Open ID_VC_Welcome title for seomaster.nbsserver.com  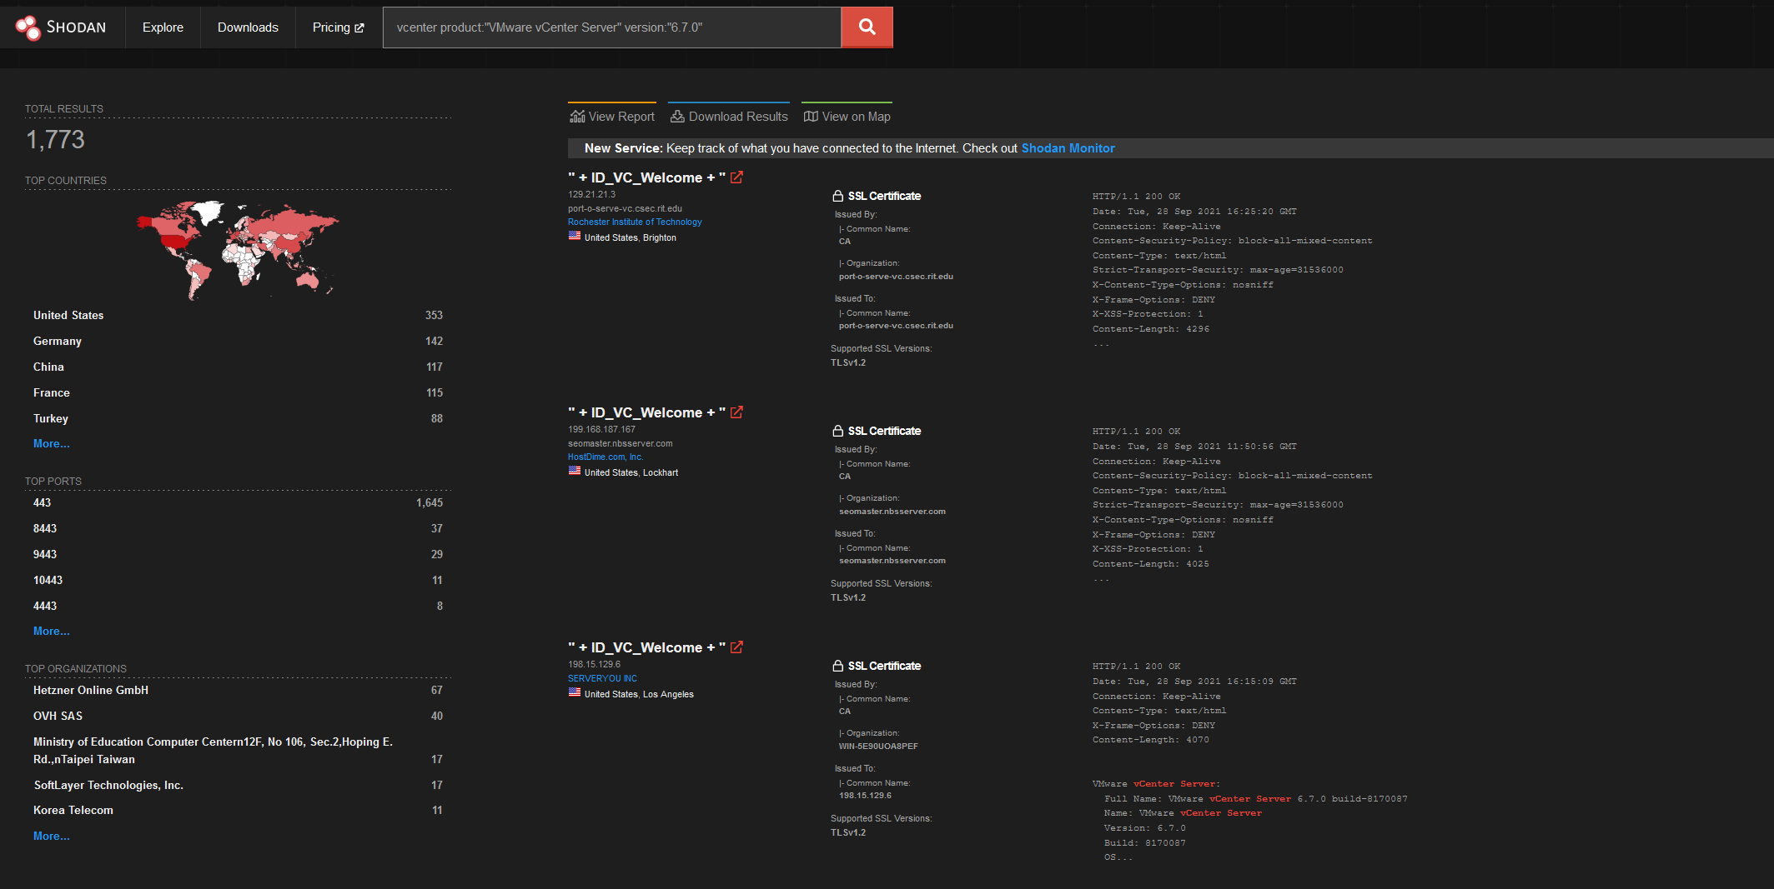click(x=646, y=412)
